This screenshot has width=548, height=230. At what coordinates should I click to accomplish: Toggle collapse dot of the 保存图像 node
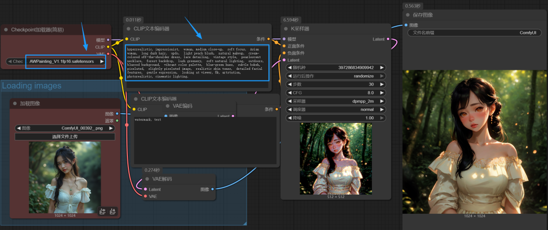[408, 15]
